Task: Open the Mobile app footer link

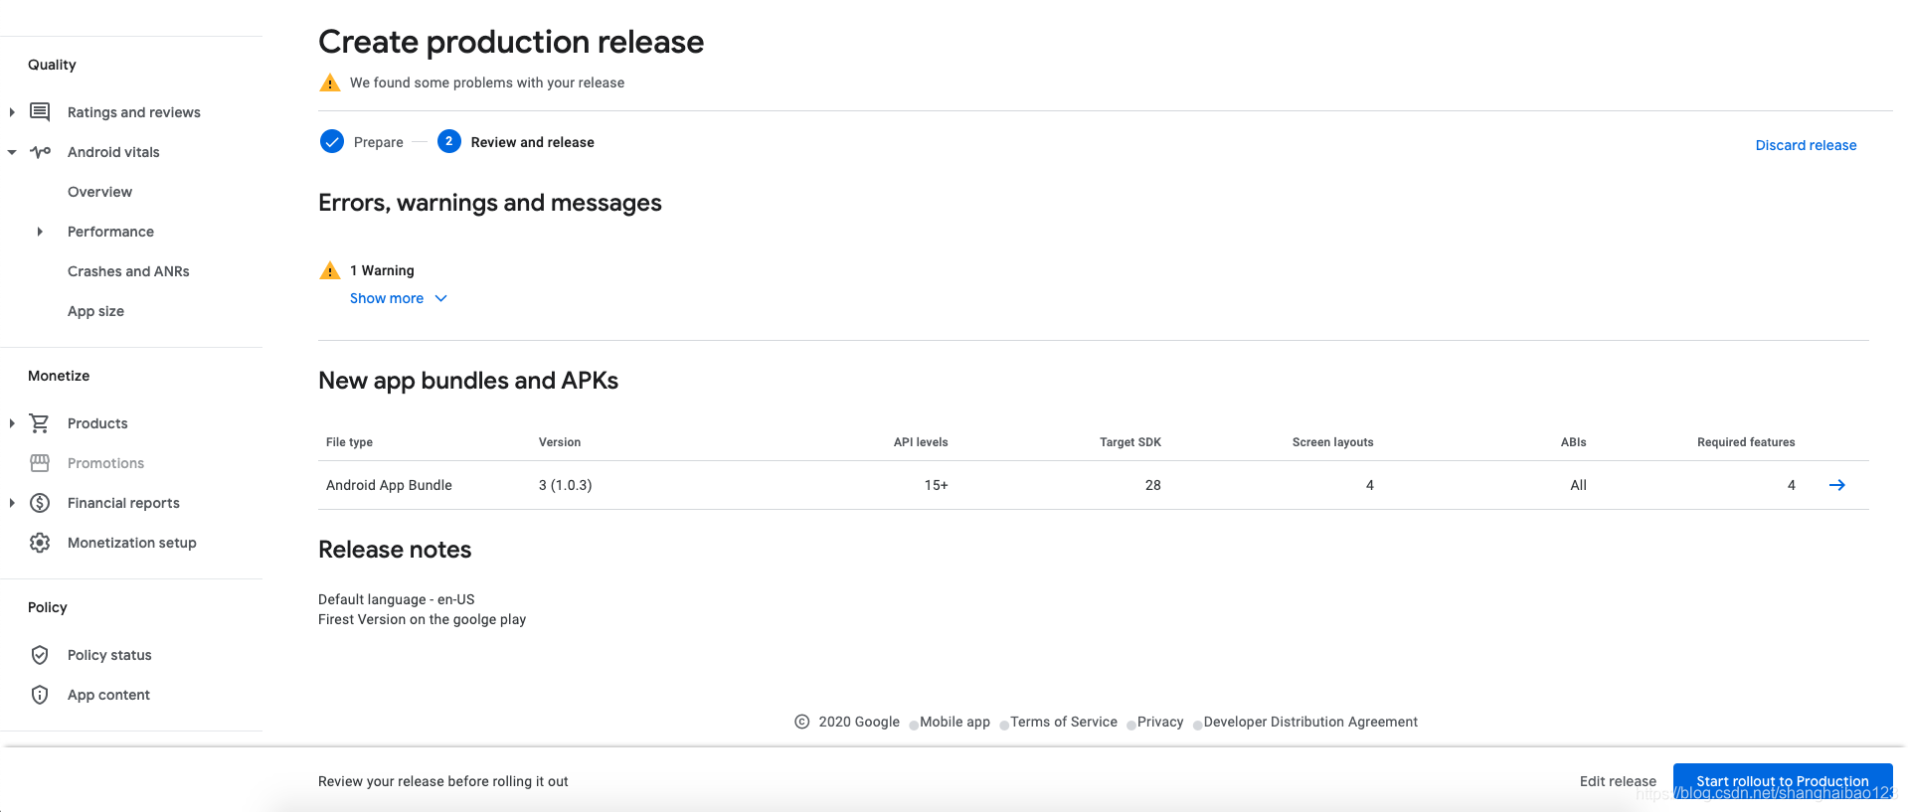Action: (954, 722)
